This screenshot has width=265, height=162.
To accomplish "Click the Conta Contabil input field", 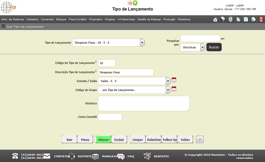I will tap(110, 117).
